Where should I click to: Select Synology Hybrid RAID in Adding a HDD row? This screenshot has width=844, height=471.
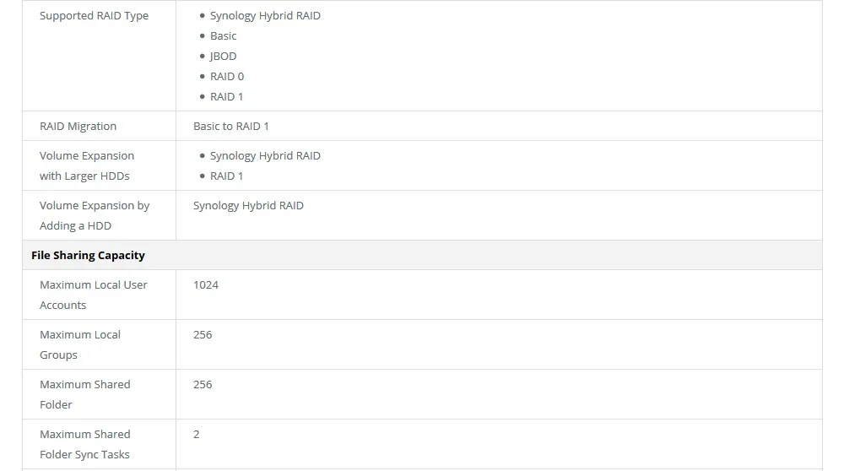coord(248,206)
